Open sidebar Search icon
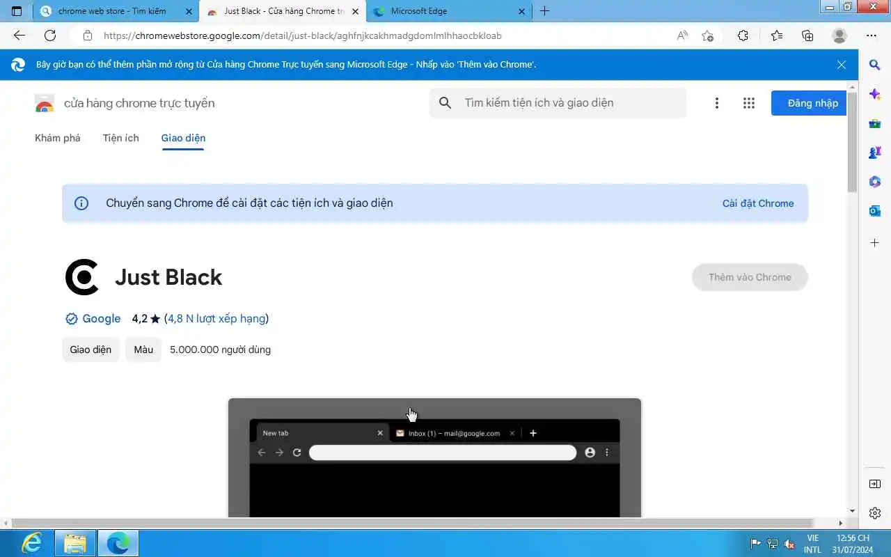 (x=875, y=65)
